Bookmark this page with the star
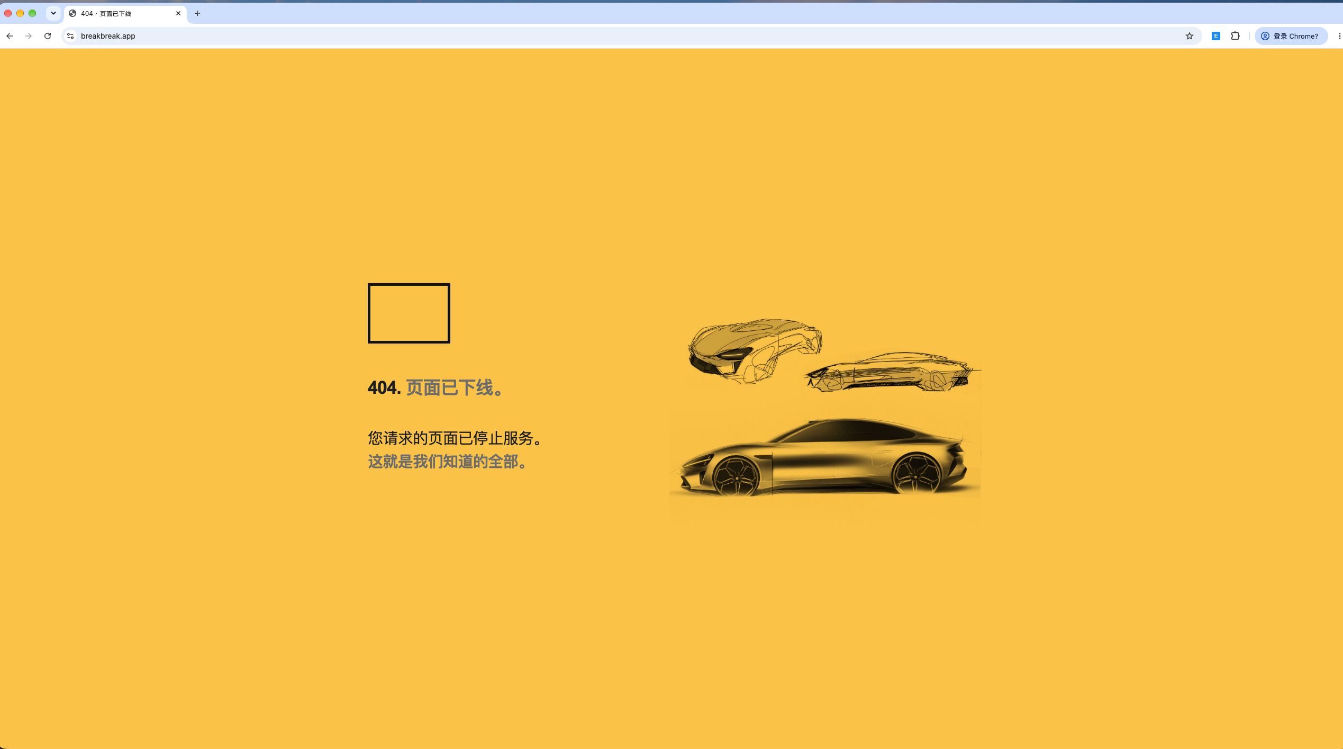1343x749 pixels. coord(1190,36)
